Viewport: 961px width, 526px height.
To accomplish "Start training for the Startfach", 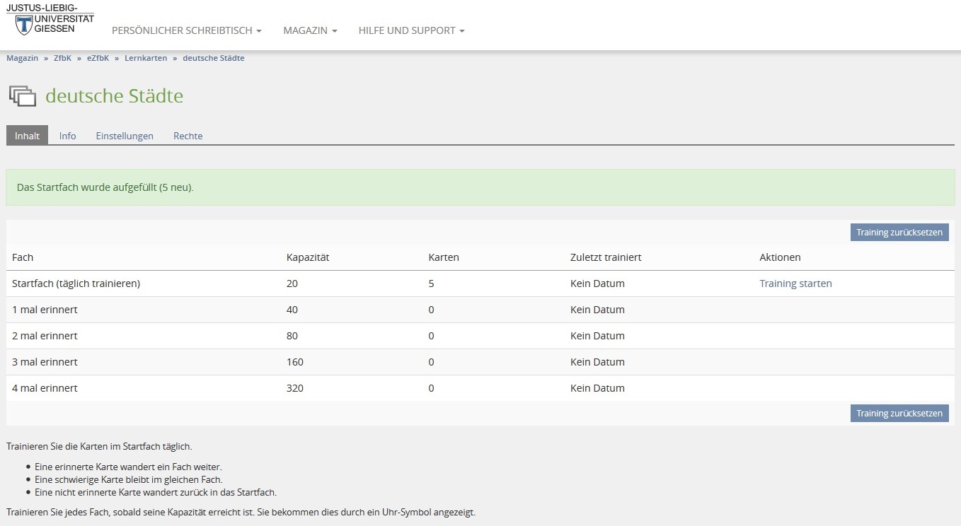I will [x=795, y=284].
